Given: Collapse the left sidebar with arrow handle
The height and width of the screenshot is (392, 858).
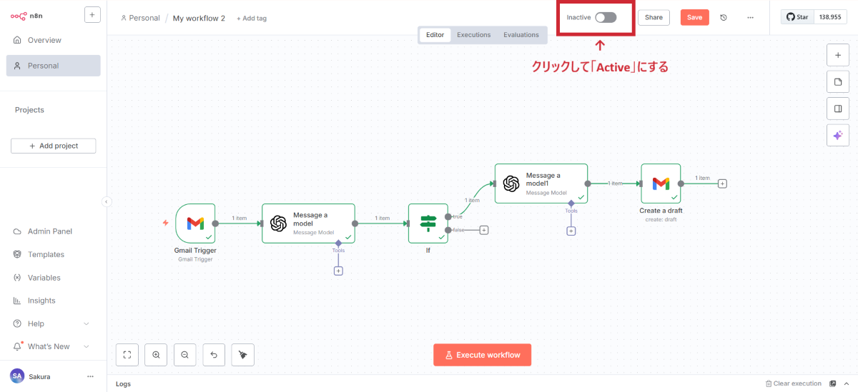Looking at the screenshot, I should [107, 201].
